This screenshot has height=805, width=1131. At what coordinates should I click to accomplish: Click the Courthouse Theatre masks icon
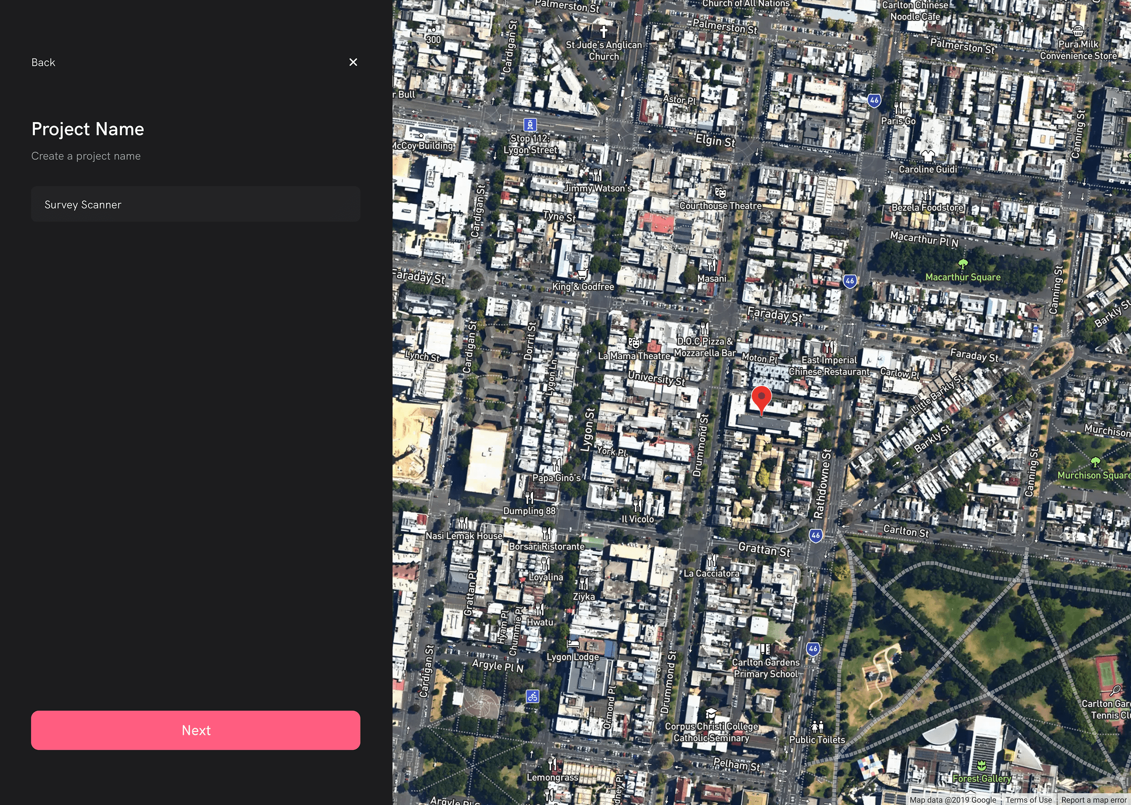(720, 192)
